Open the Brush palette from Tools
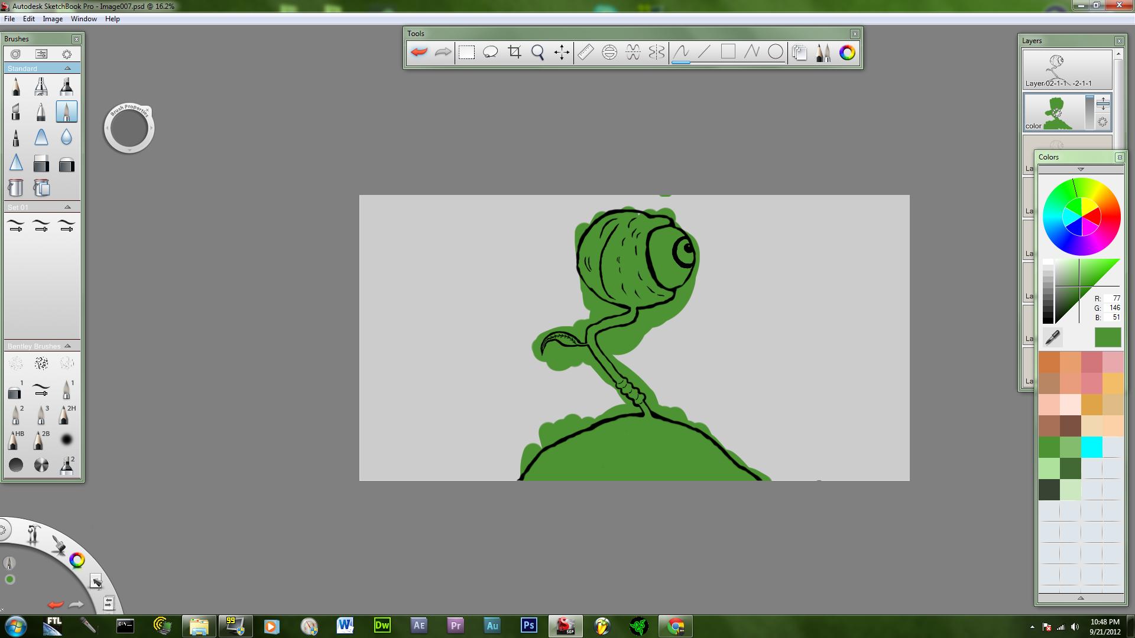Screen dimensions: 1135x638 click(823, 53)
